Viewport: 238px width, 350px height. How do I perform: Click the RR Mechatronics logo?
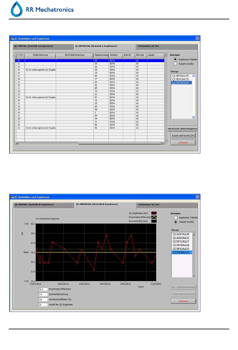click(x=42, y=9)
